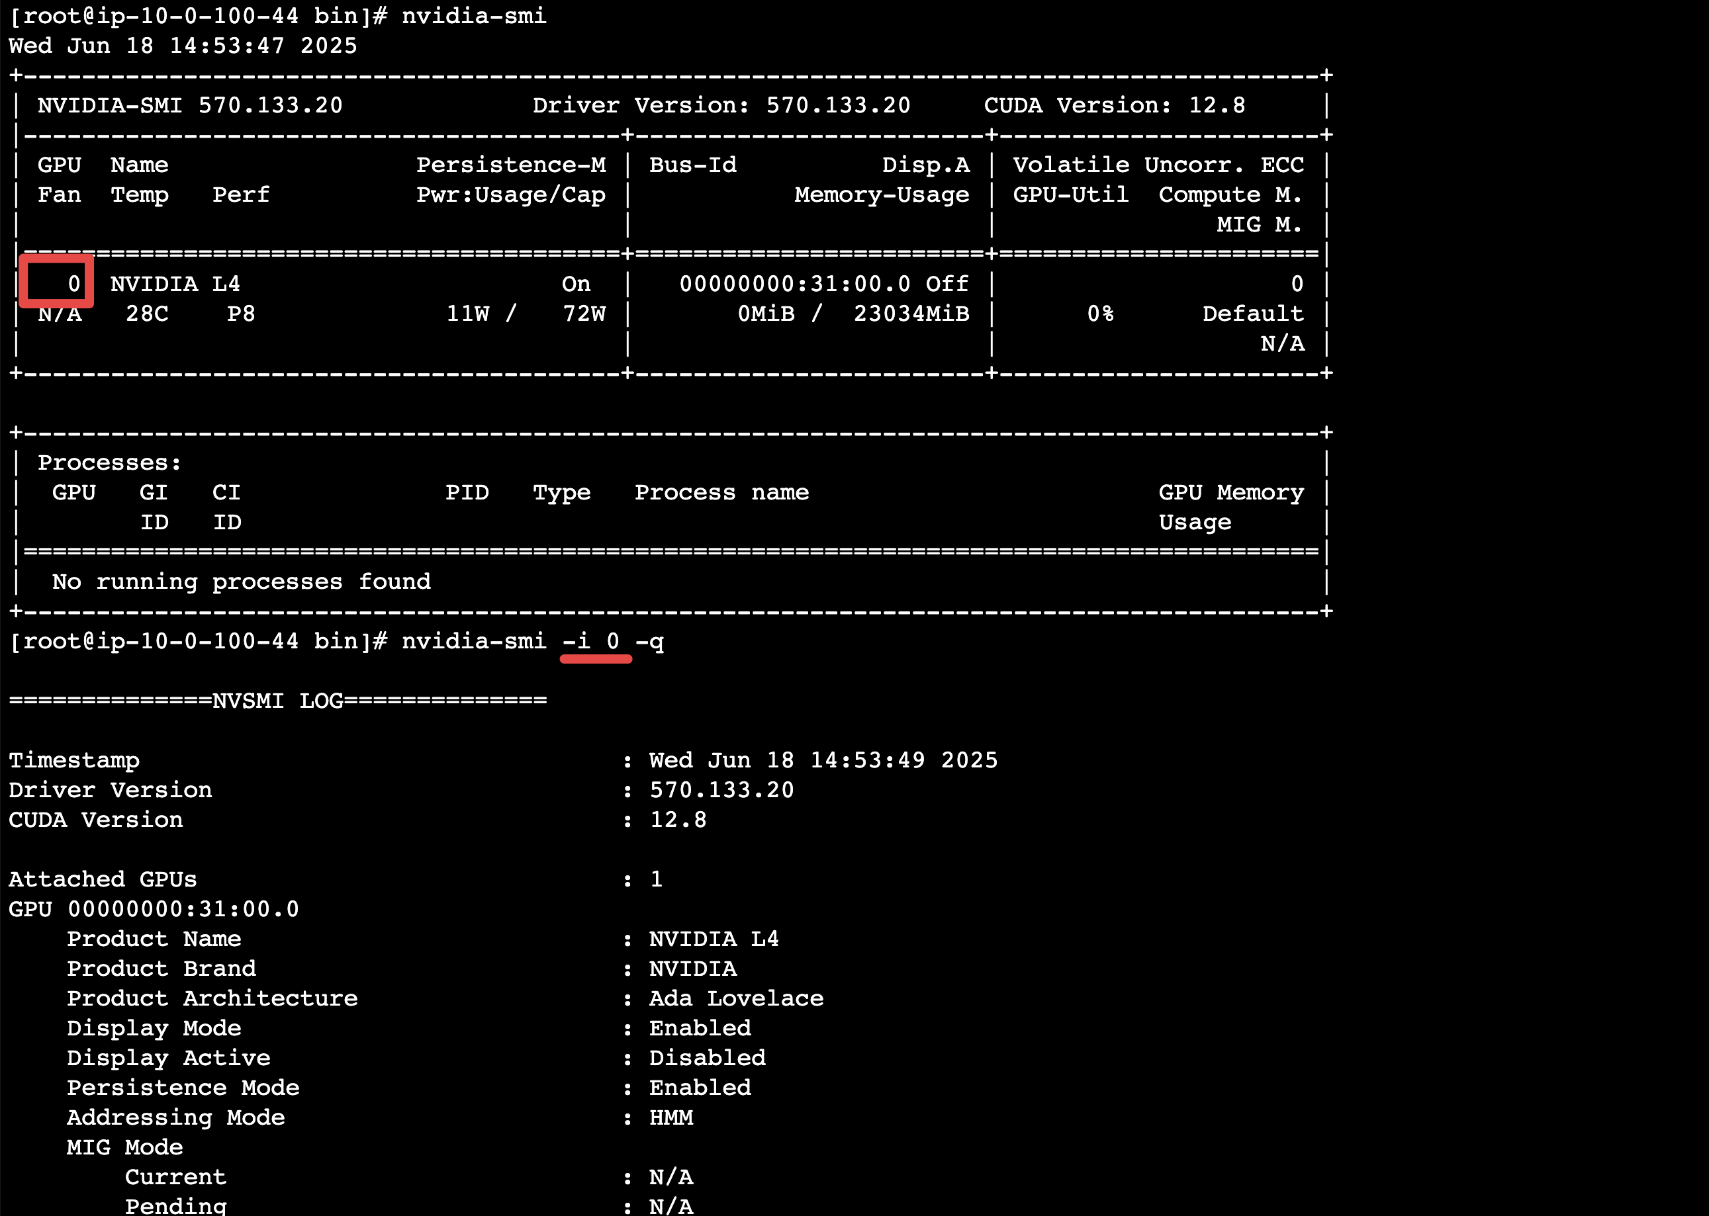The image size is (1709, 1216).
Task: Click the 0% GPU-Util value
Action: (1100, 314)
